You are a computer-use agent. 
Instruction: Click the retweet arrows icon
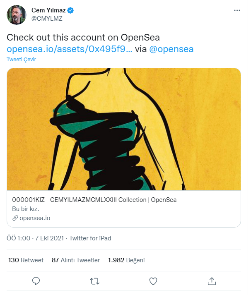(x=94, y=281)
